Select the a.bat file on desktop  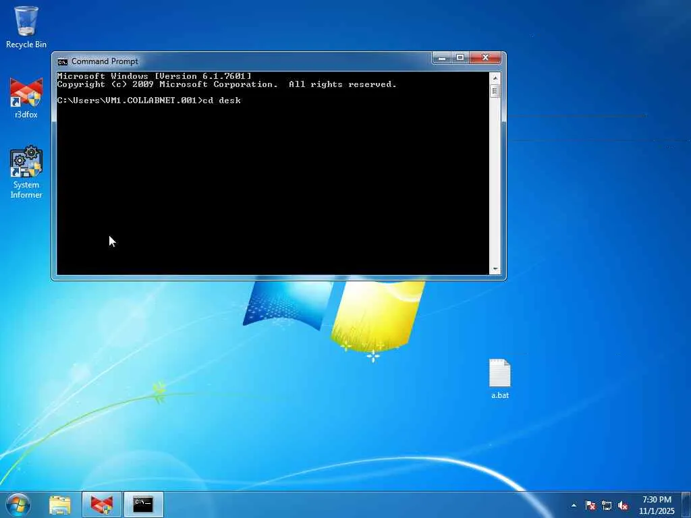click(x=500, y=379)
